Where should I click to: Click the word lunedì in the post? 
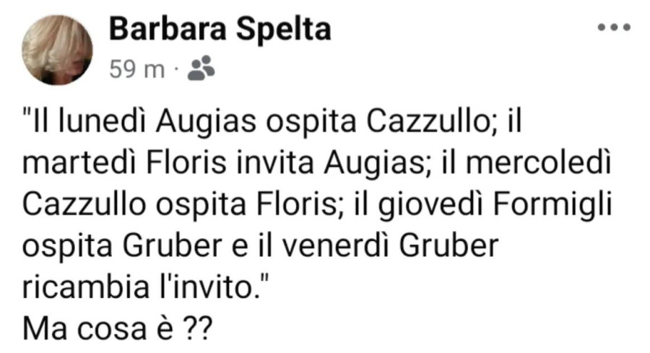pyautogui.click(x=100, y=126)
